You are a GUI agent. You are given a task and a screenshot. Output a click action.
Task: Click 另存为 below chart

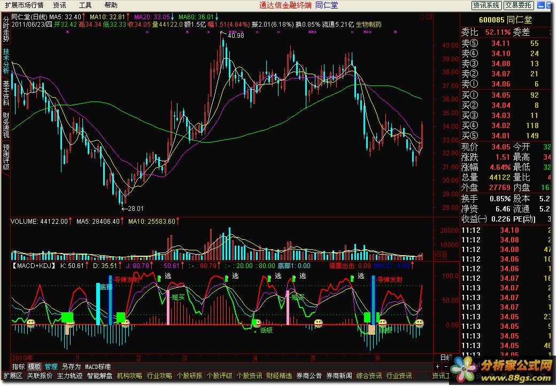(71, 366)
